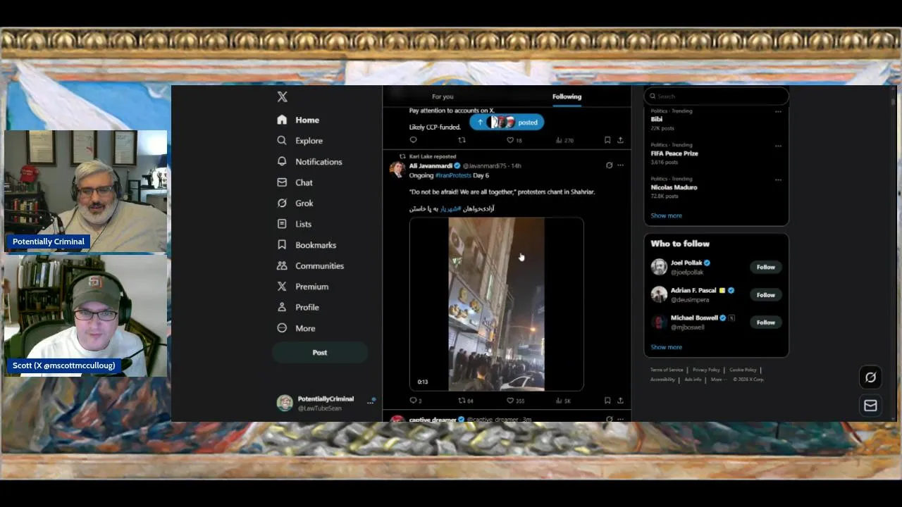The image size is (902, 507).
Task: Click the Grok floating button
Action: 870,377
